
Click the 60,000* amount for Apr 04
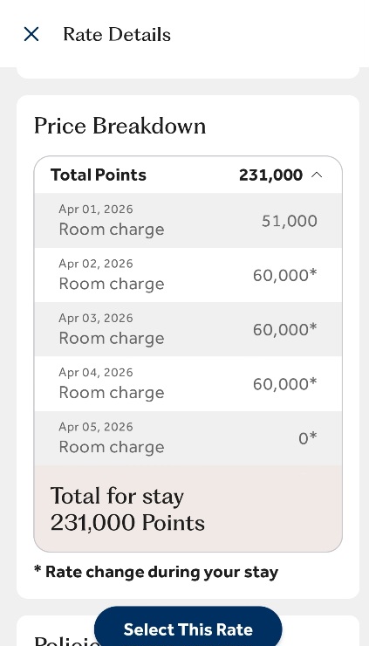click(285, 384)
